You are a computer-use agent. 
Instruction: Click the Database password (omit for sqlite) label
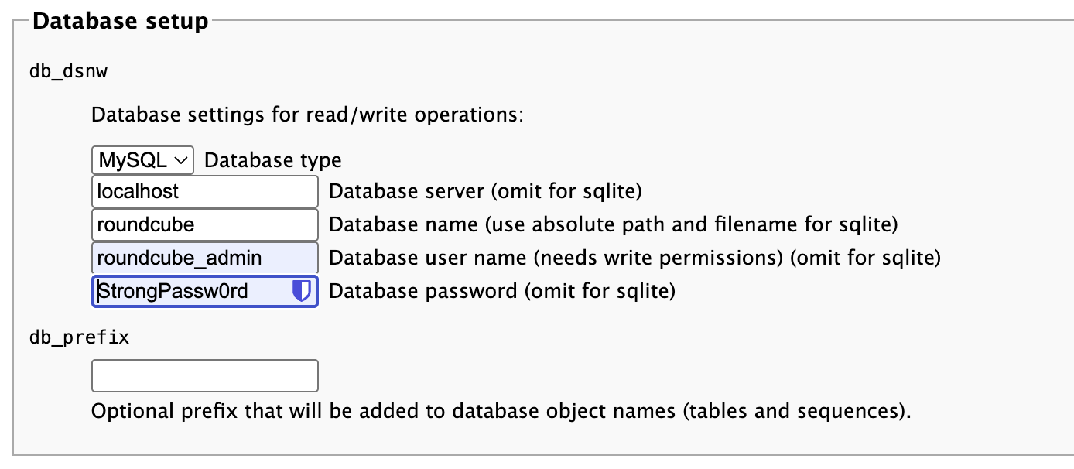coord(502,291)
